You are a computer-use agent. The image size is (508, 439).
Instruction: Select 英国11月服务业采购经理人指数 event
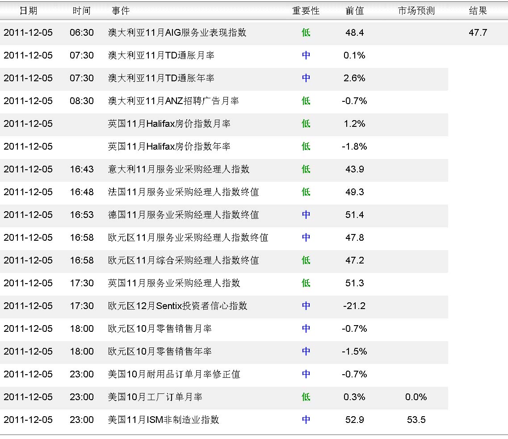click(174, 283)
